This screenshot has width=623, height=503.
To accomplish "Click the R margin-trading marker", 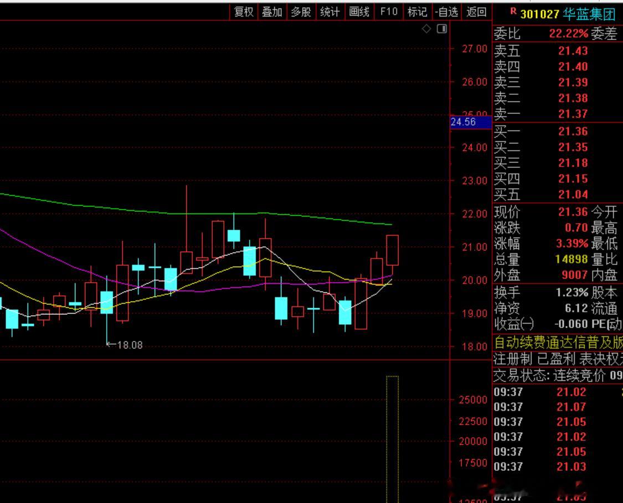I will (513, 11).
